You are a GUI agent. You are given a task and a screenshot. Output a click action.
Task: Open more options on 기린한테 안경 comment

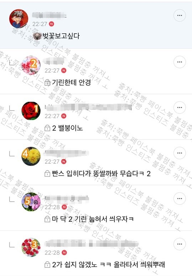pos(180,62)
